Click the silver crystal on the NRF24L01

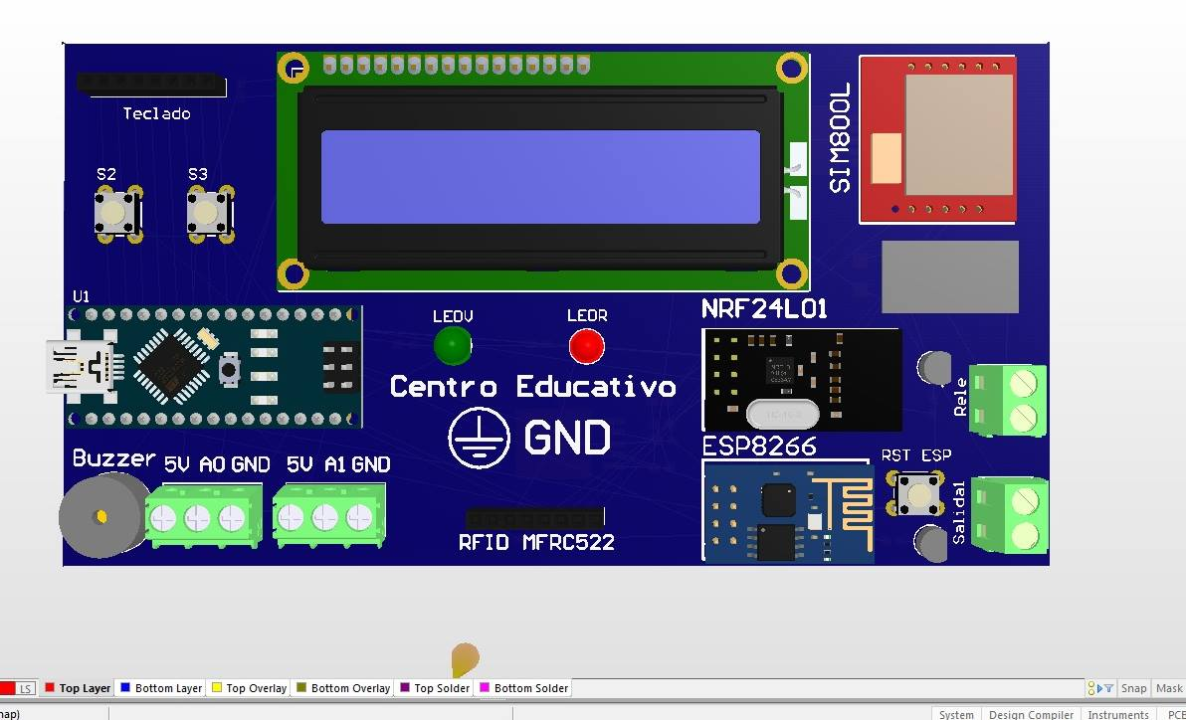click(782, 415)
